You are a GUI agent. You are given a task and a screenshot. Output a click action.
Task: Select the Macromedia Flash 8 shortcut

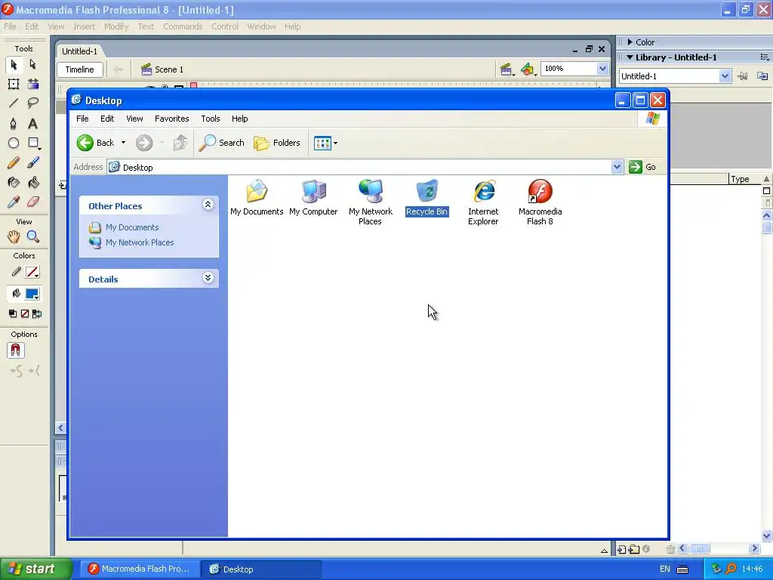pyautogui.click(x=540, y=202)
